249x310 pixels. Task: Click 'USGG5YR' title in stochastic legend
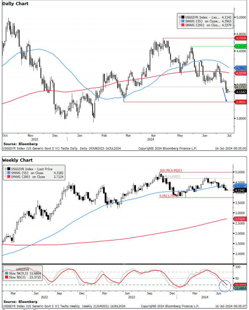click(22, 269)
